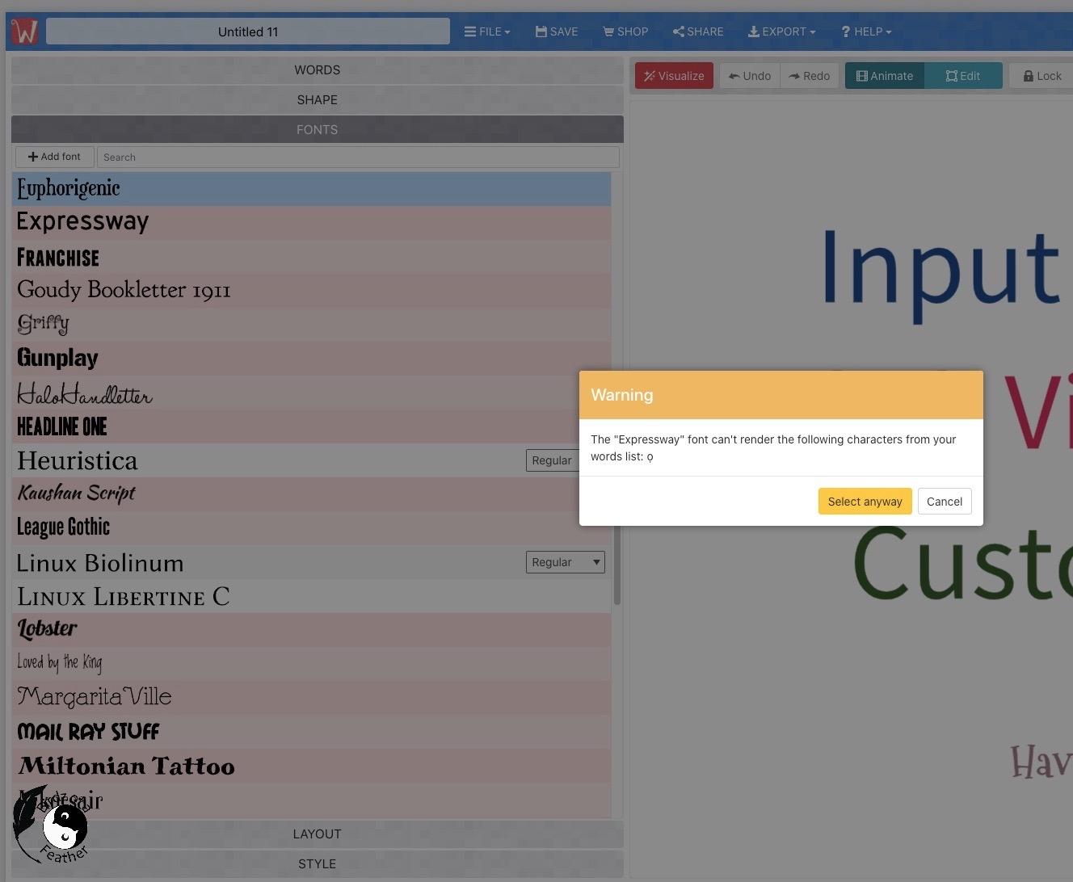Open the EXPORT dropdown menu
The height and width of the screenshot is (882, 1073).
781,31
